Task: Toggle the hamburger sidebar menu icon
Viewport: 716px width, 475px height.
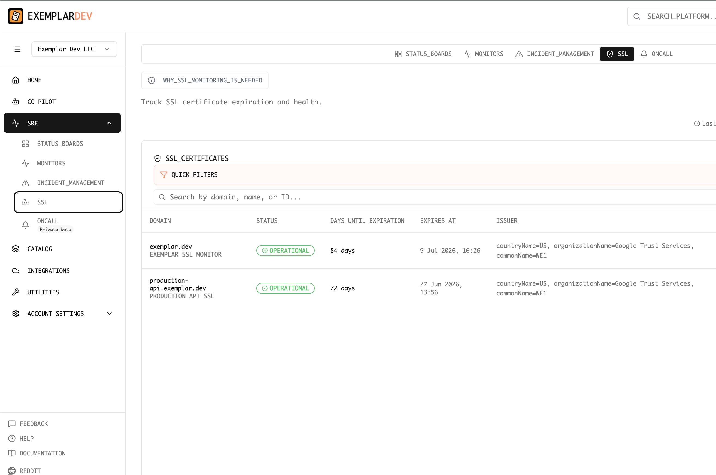Action: [x=18, y=49]
